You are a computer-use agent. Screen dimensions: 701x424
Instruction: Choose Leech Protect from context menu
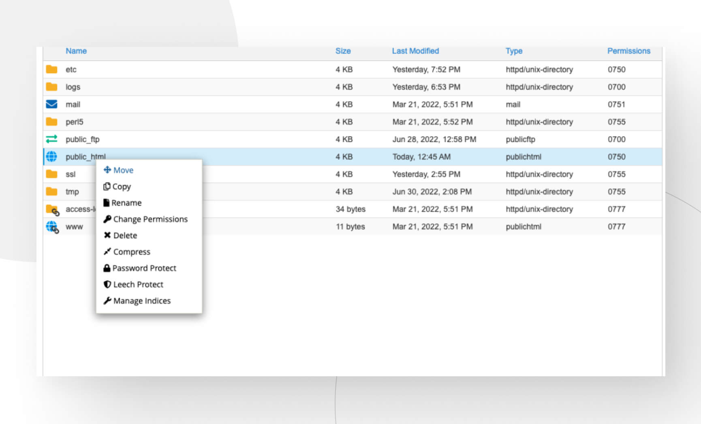click(138, 284)
